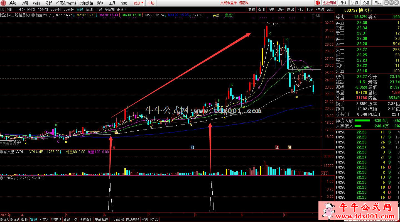Screen dimensions: 400x222
Task: Open the 帮助 menu
Action: (x=124, y=3)
